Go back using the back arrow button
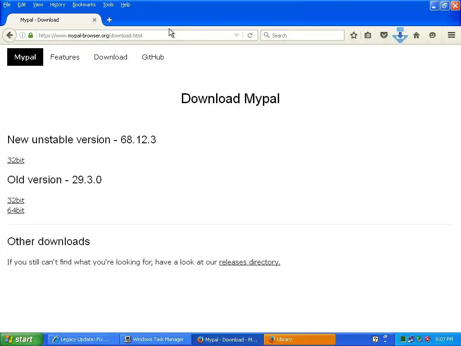Screen dimensions: 461x346 pos(9,35)
